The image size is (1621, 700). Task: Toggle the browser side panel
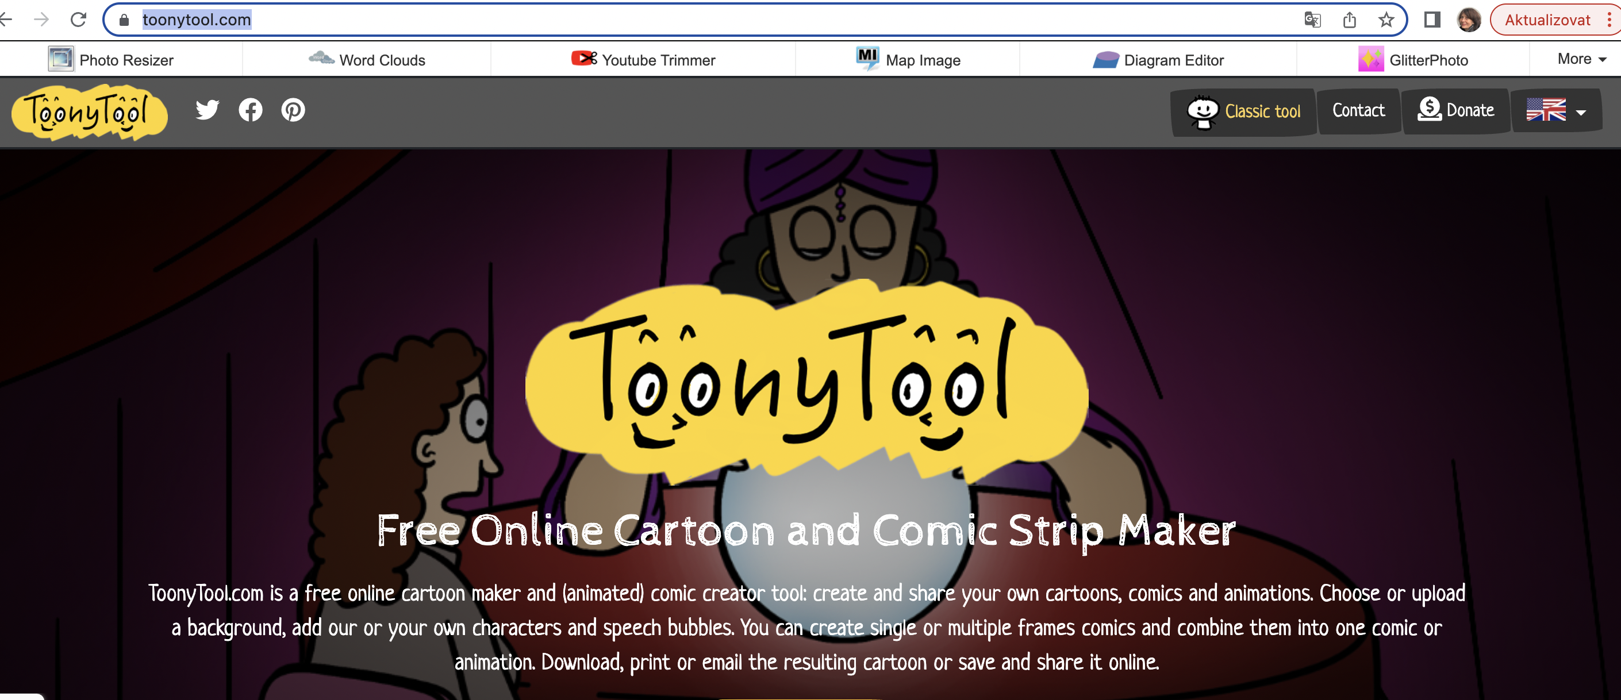coord(1432,20)
